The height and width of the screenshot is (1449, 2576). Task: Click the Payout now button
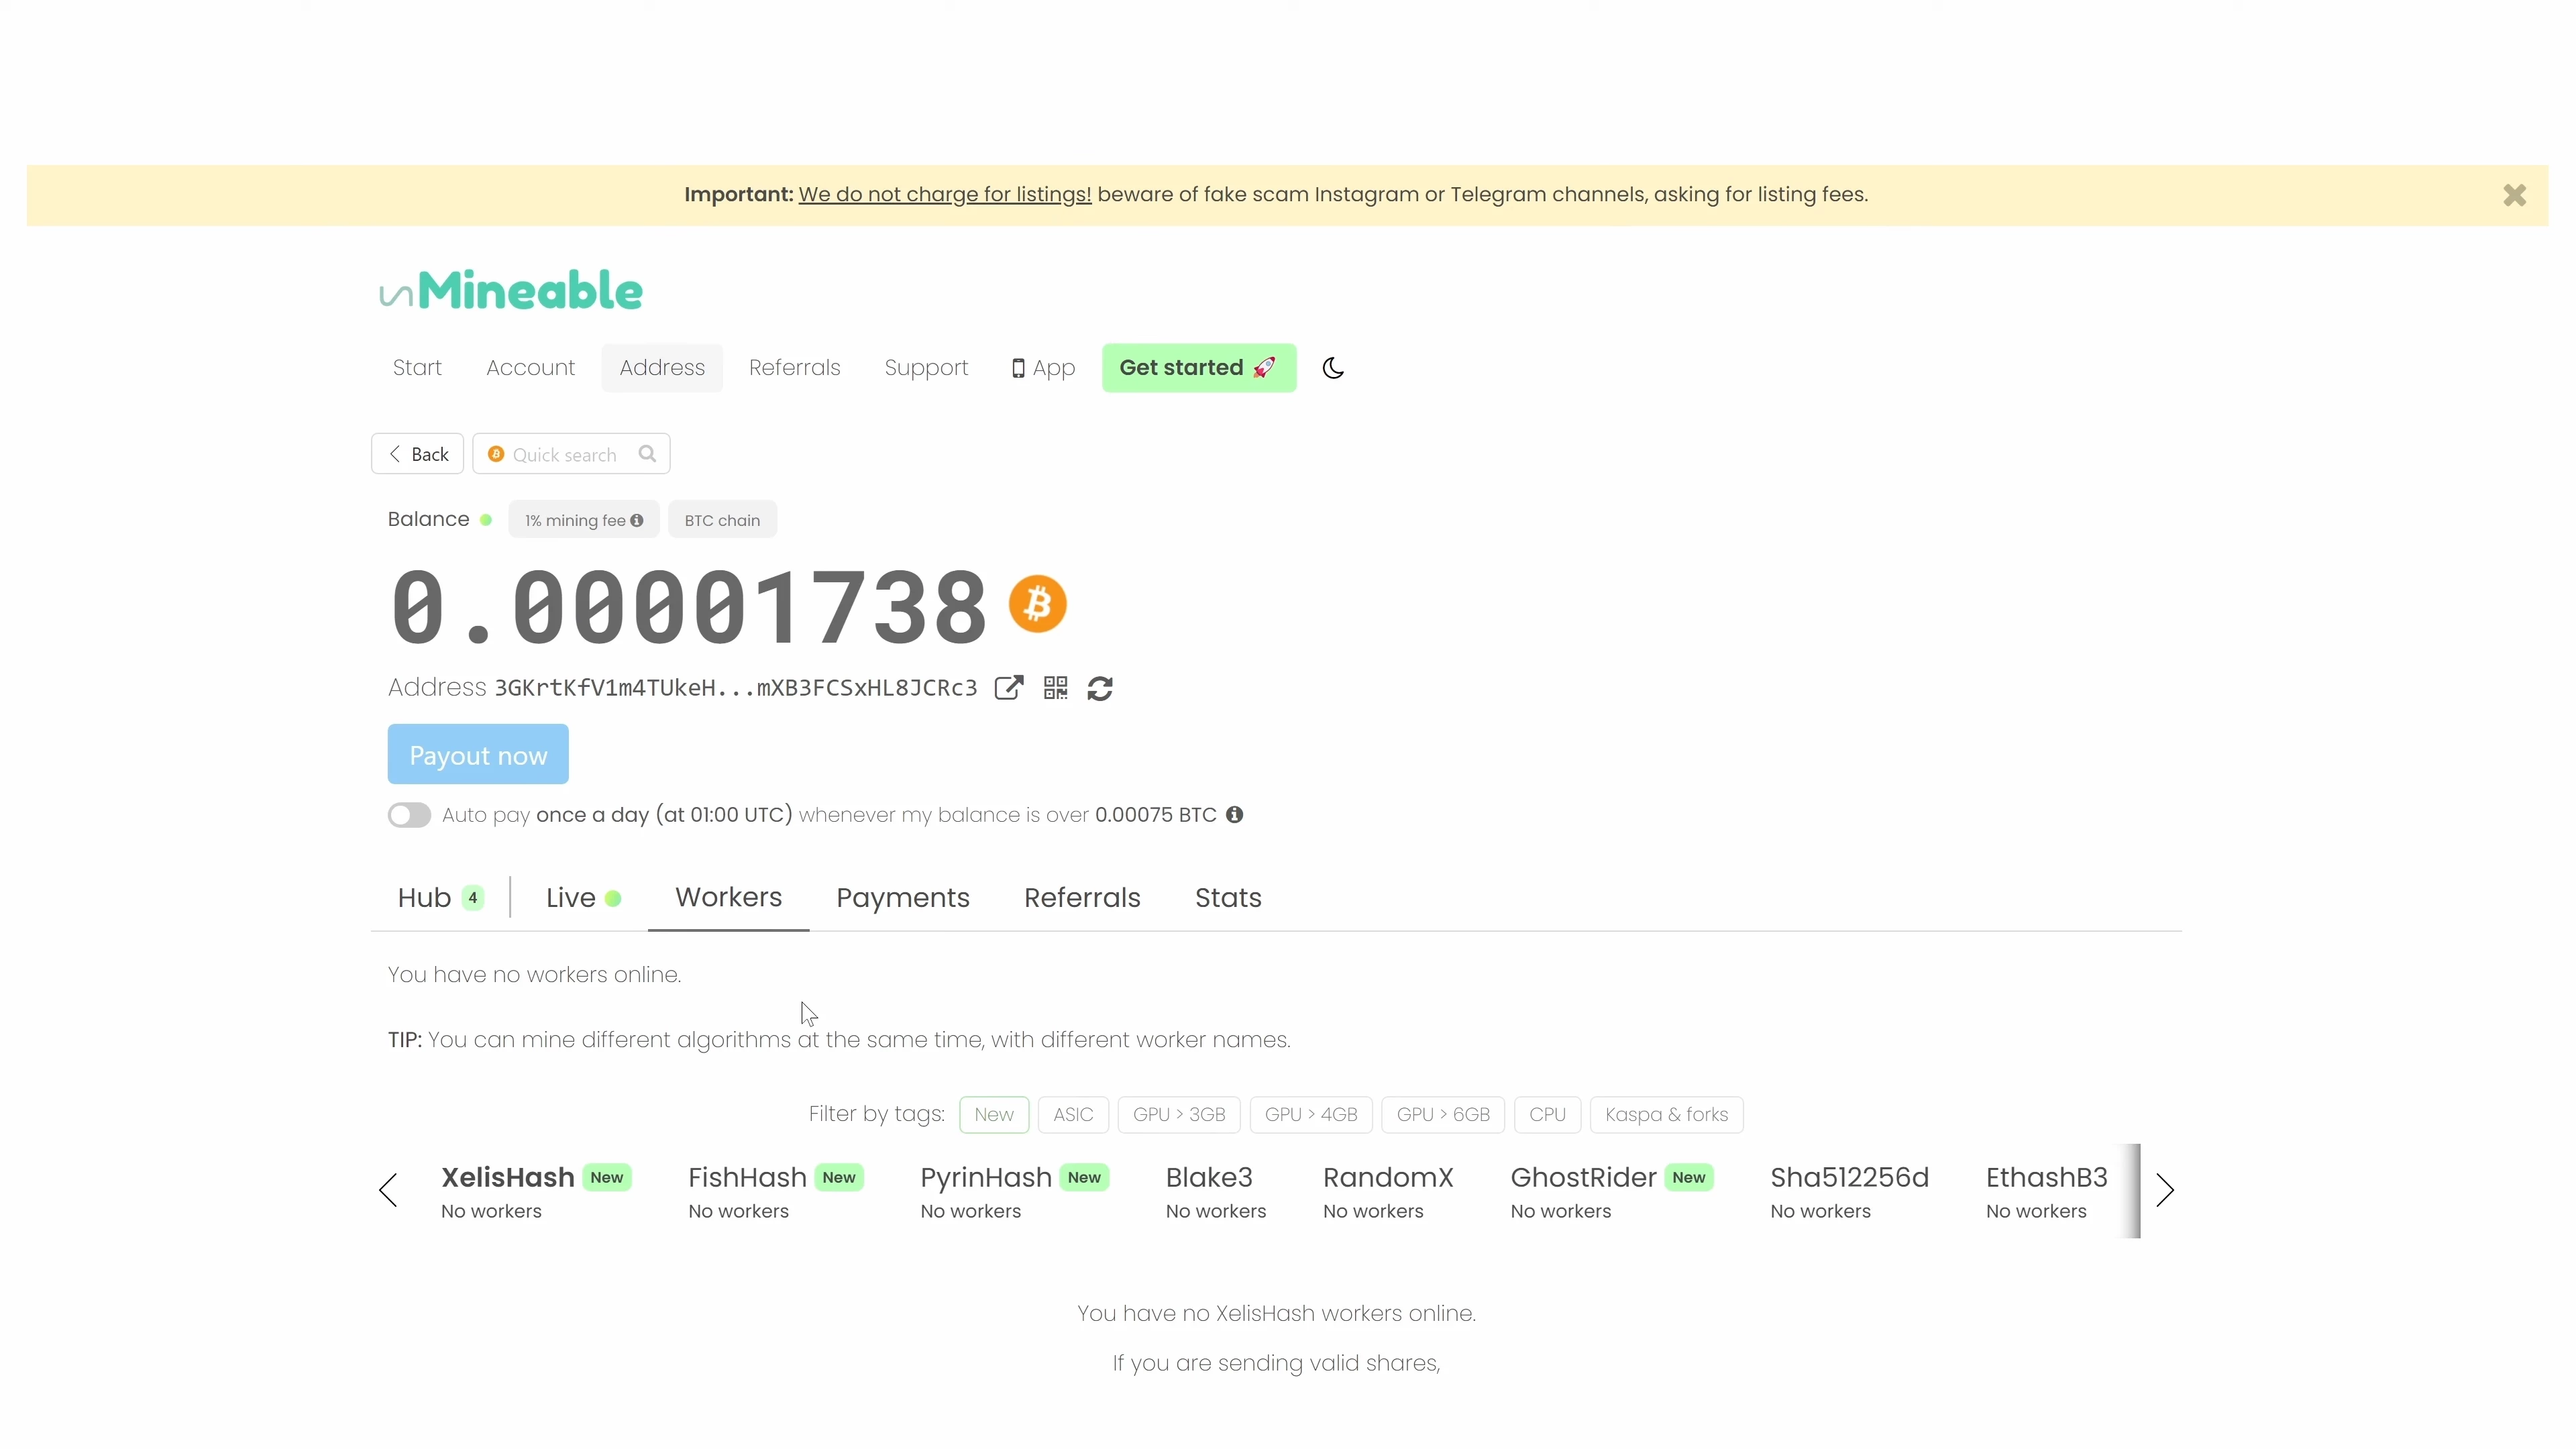click(478, 755)
